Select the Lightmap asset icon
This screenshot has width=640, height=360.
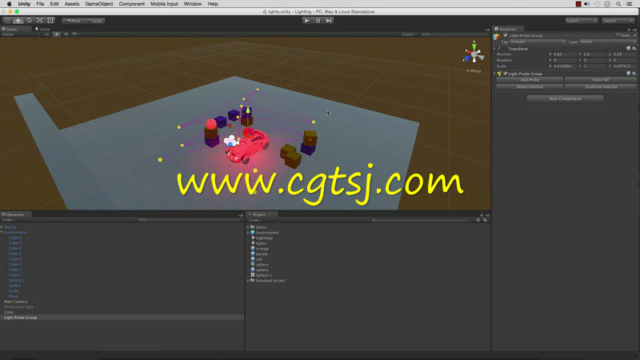(253, 238)
